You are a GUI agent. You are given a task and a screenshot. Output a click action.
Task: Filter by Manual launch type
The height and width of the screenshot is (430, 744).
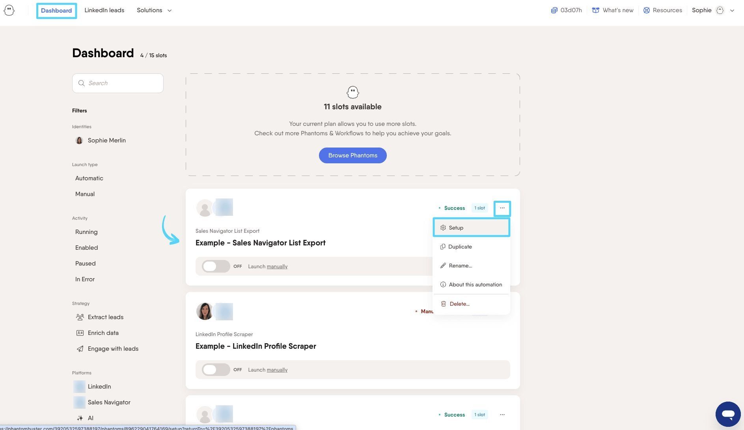pyautogui.click(x=85, y=194)
